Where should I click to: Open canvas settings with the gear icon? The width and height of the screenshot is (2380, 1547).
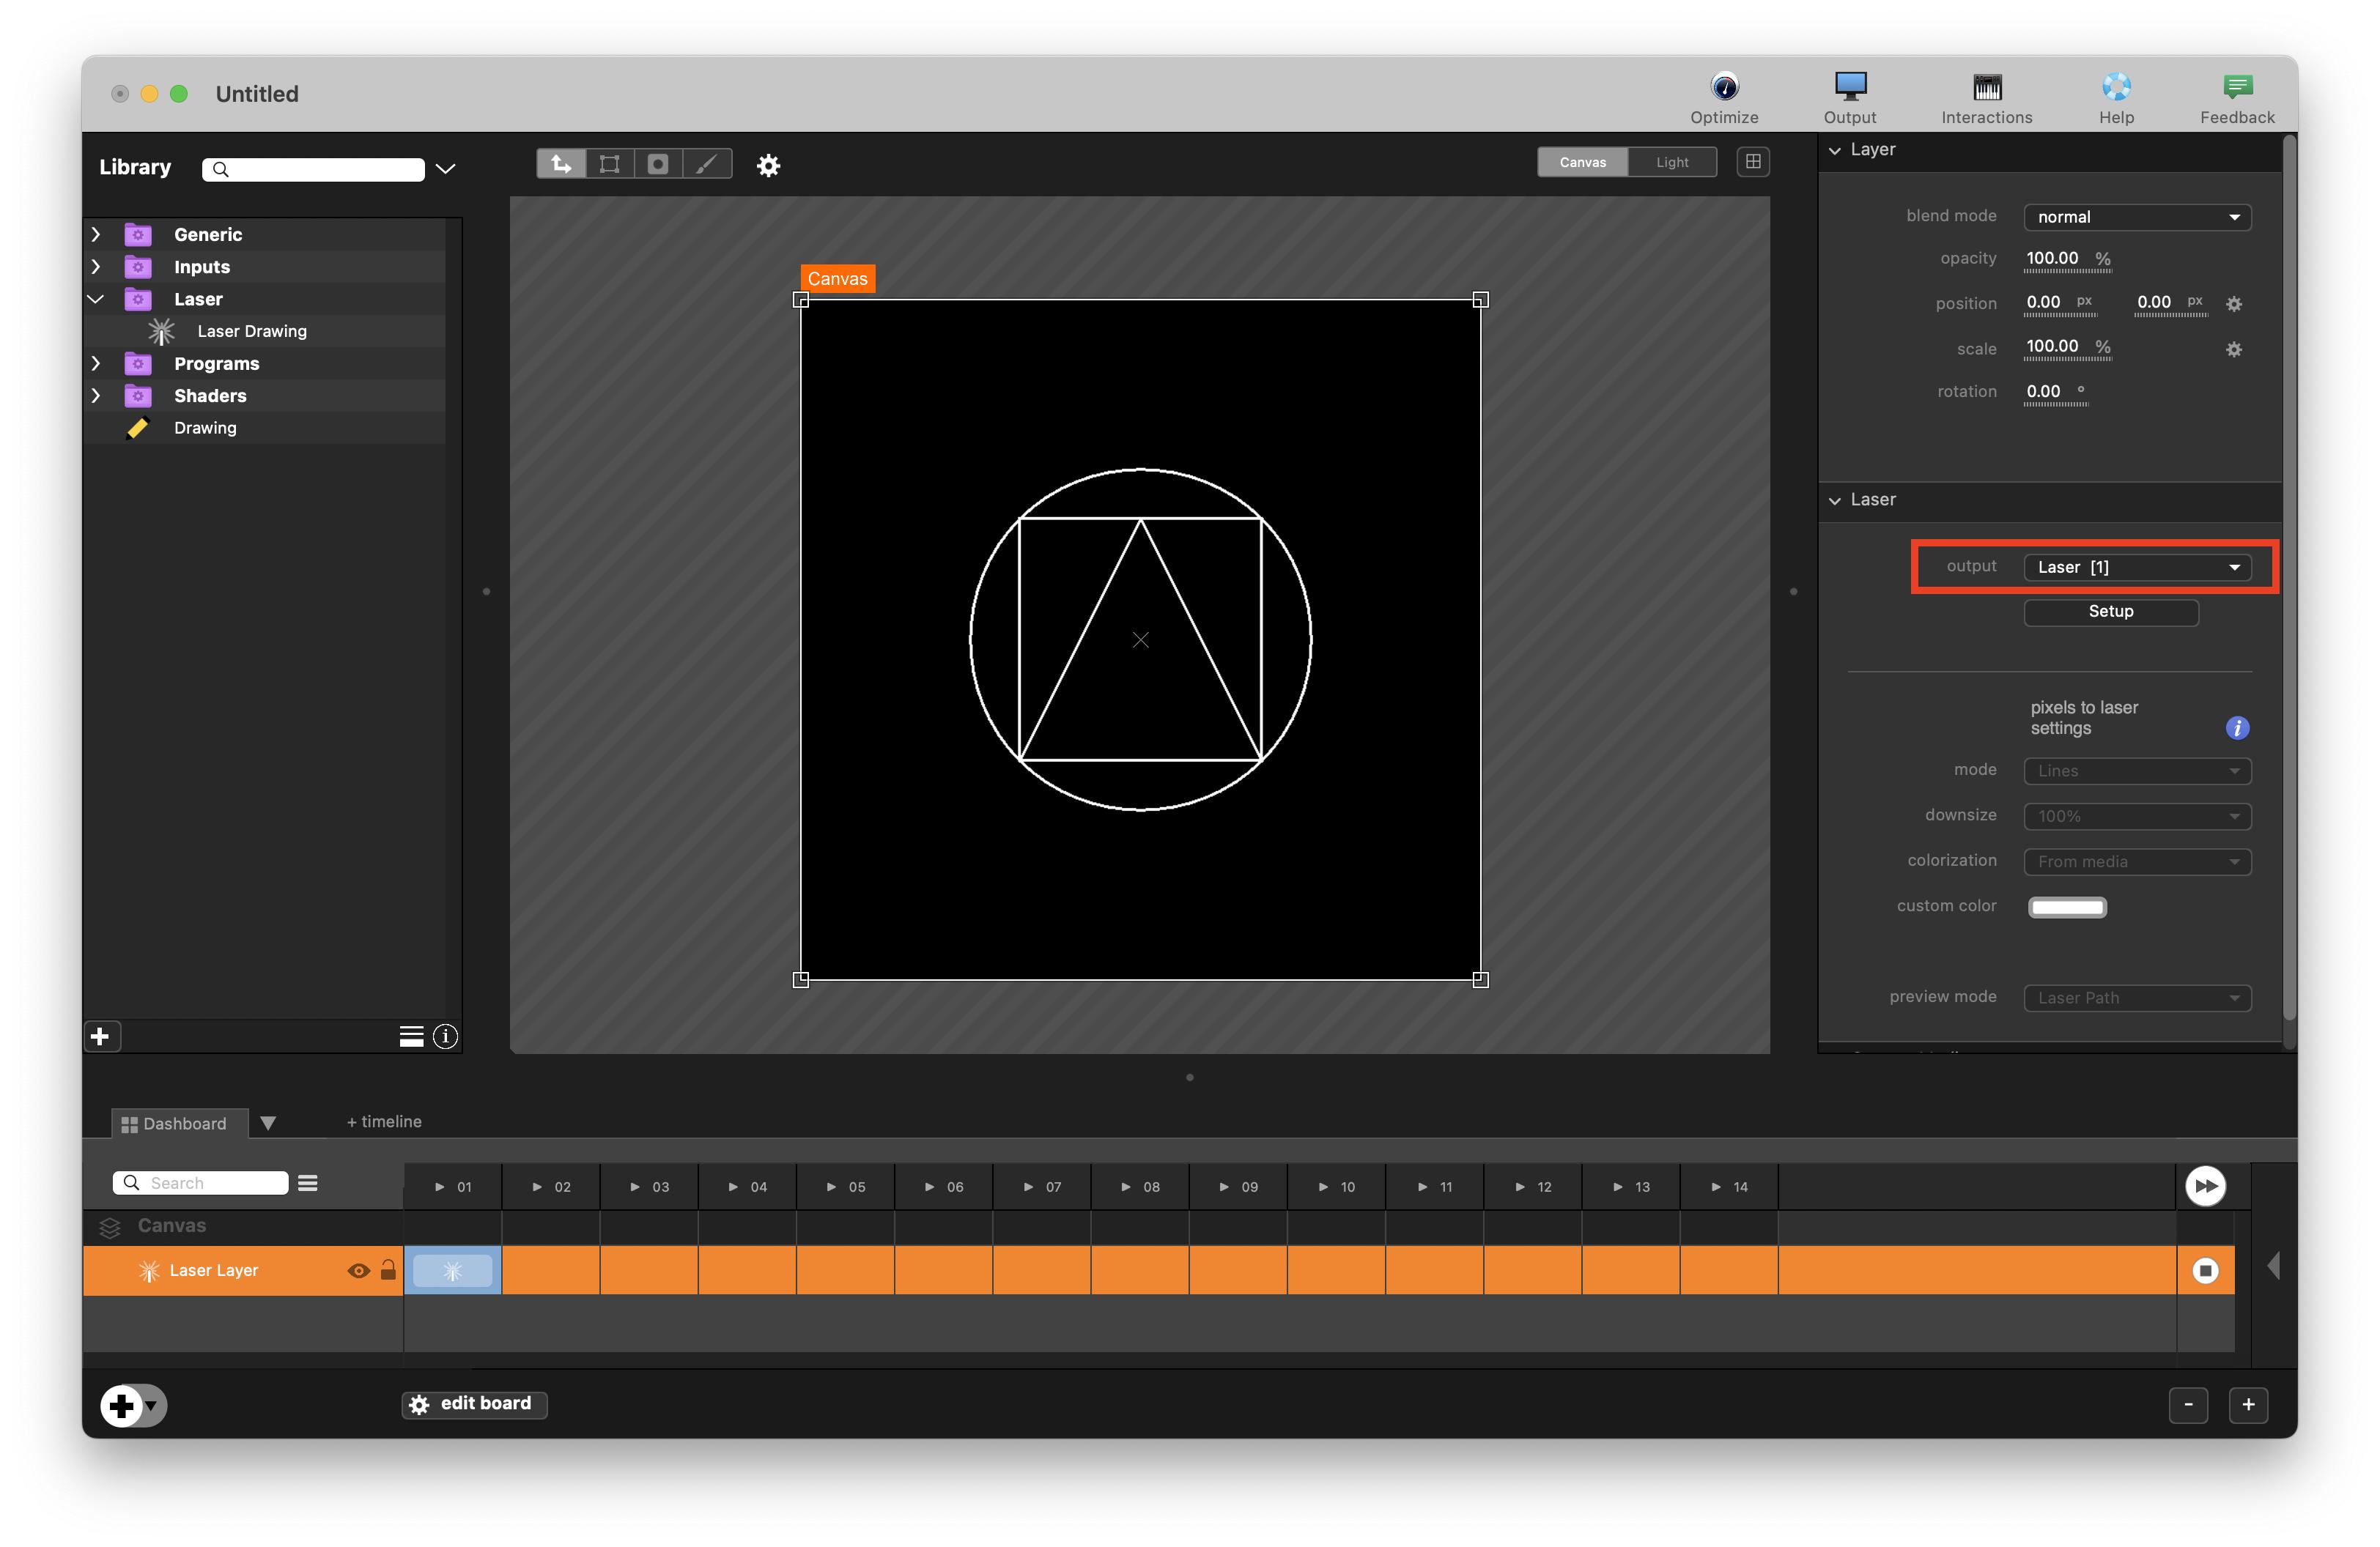point(768,165)
